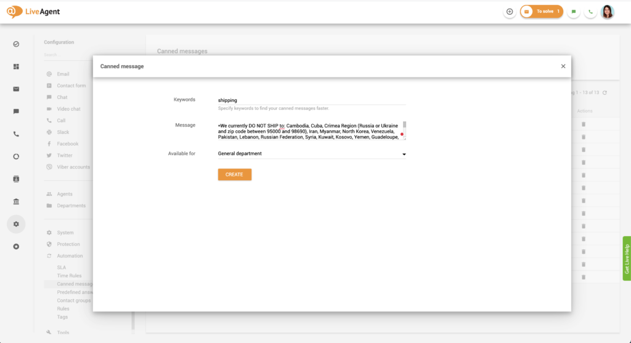Click the green phone icon in header
The width and height of the screenshot is (631, 343).
590,12
